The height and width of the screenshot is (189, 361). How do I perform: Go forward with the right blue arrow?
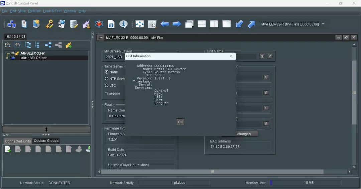(177, 24)
